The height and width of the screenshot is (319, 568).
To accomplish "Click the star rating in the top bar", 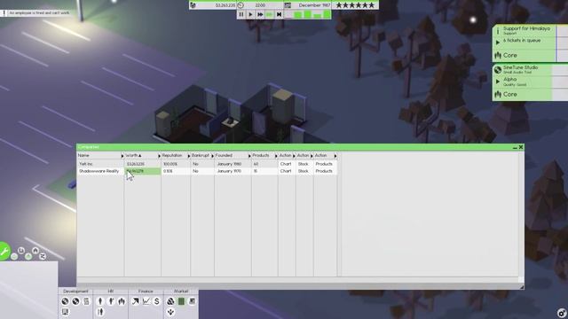I will (x=355, y=5).
